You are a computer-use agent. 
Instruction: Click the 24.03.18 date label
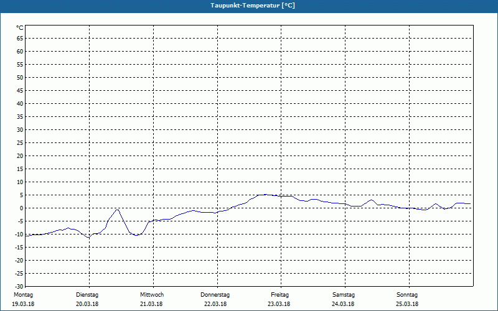pyautogui.click(x=343, y=304)
